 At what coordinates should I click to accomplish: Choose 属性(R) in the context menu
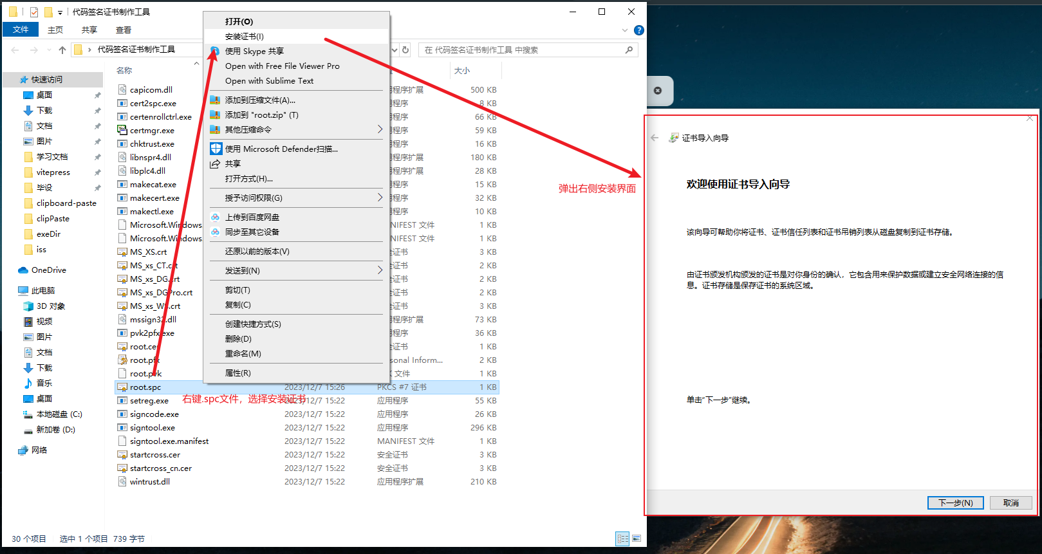pos(238,373)
